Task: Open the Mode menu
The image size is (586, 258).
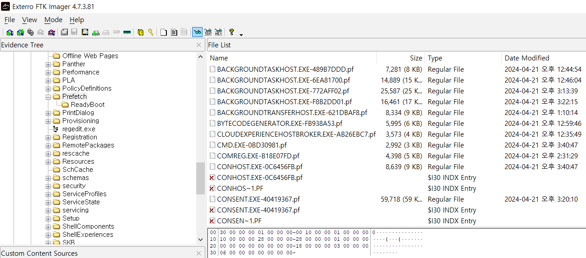Action: 53,20
